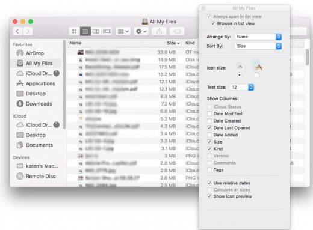Screen dimensions: 313x230
Task: Select the 33.8 MB file row
Action: [134, 52]
